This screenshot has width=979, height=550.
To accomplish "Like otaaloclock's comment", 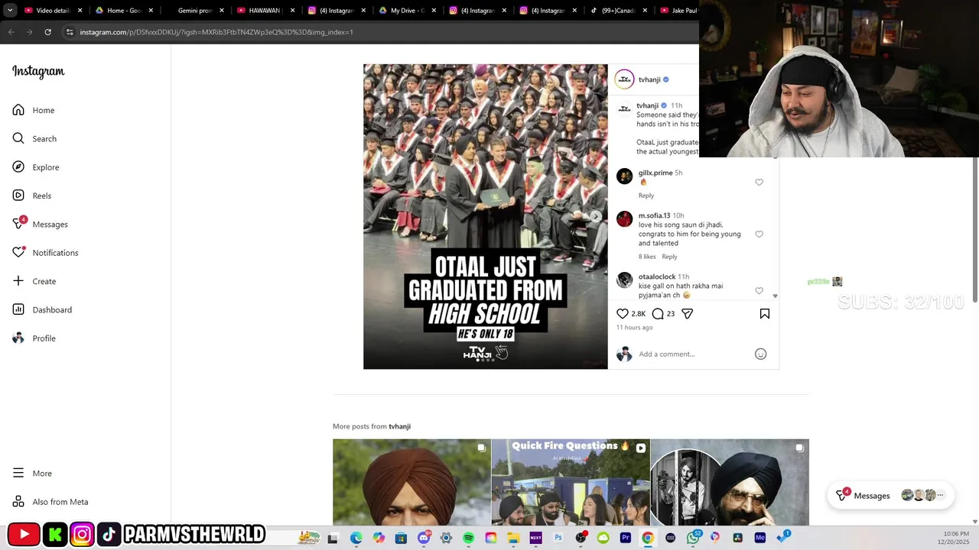I will pos(759,291).
